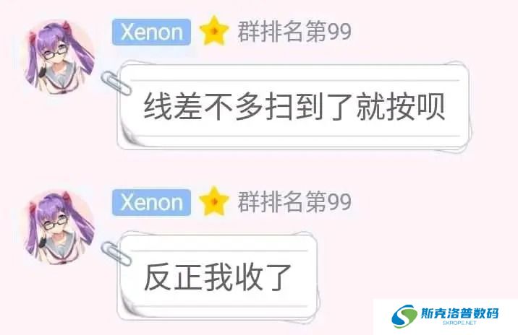Select the 群排名第99 label above the first message
This screenshot has height=335, width=518.
click(294, 31)
